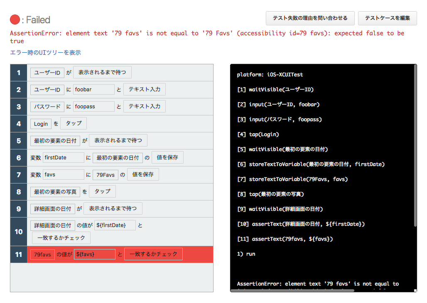427x303 pixels.
Task: Click the ${favs} field in step 11
Action: pos(94,254)
